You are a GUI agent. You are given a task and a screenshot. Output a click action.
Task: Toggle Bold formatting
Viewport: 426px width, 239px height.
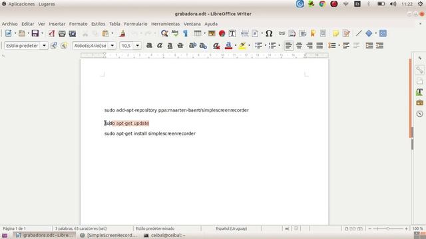[149, 46]
